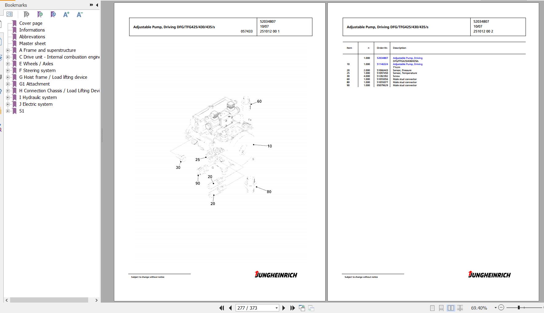Click the bookmarks horizontal scrollbar
This screenshot has height=313, width=544.
(49, 300)
